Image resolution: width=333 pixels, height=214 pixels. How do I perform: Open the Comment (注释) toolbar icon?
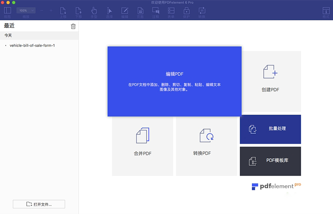tap(155, 10)
